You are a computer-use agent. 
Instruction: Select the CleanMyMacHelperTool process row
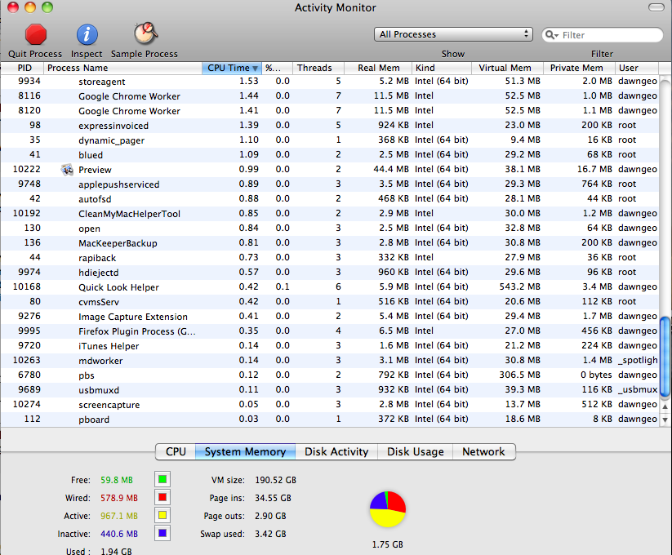click(330, 213)
